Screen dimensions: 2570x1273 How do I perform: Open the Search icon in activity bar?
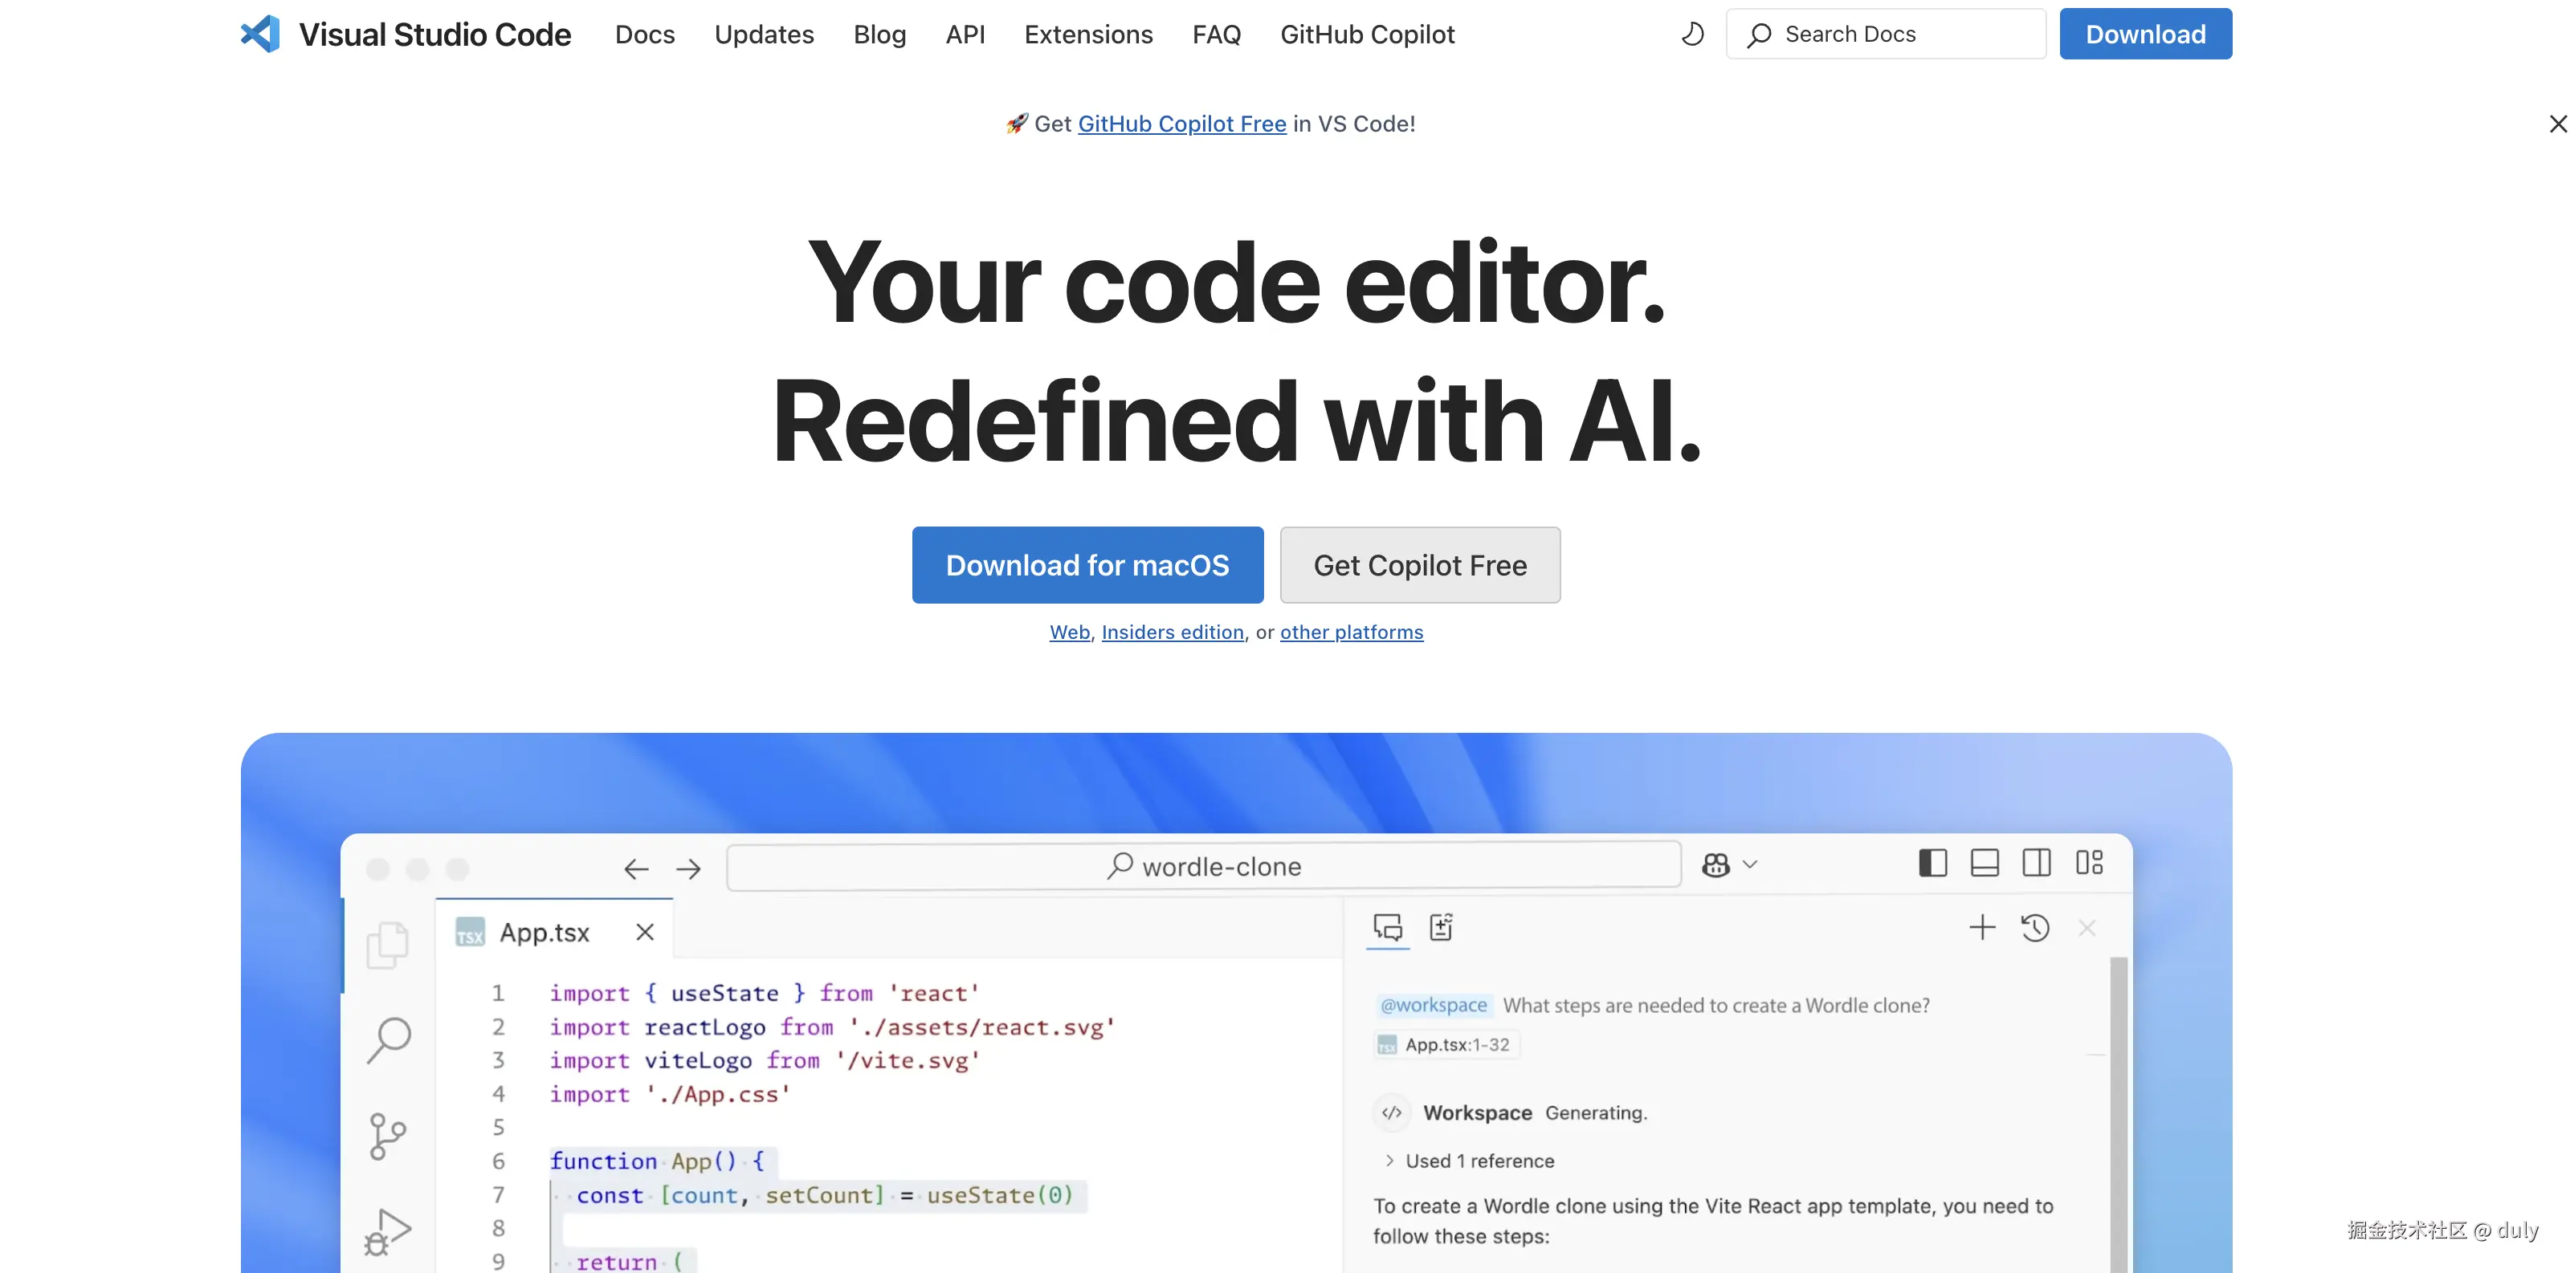(x=388, y=1039)
